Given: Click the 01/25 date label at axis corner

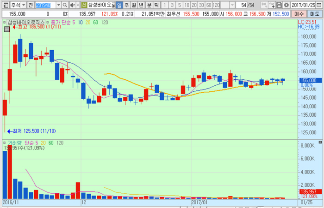Looking at the screenshot, I should coord(306,202).
